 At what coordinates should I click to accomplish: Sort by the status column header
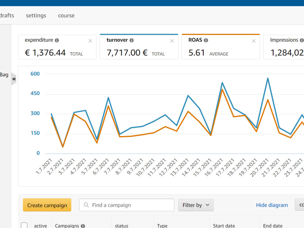tap(122, 226)
